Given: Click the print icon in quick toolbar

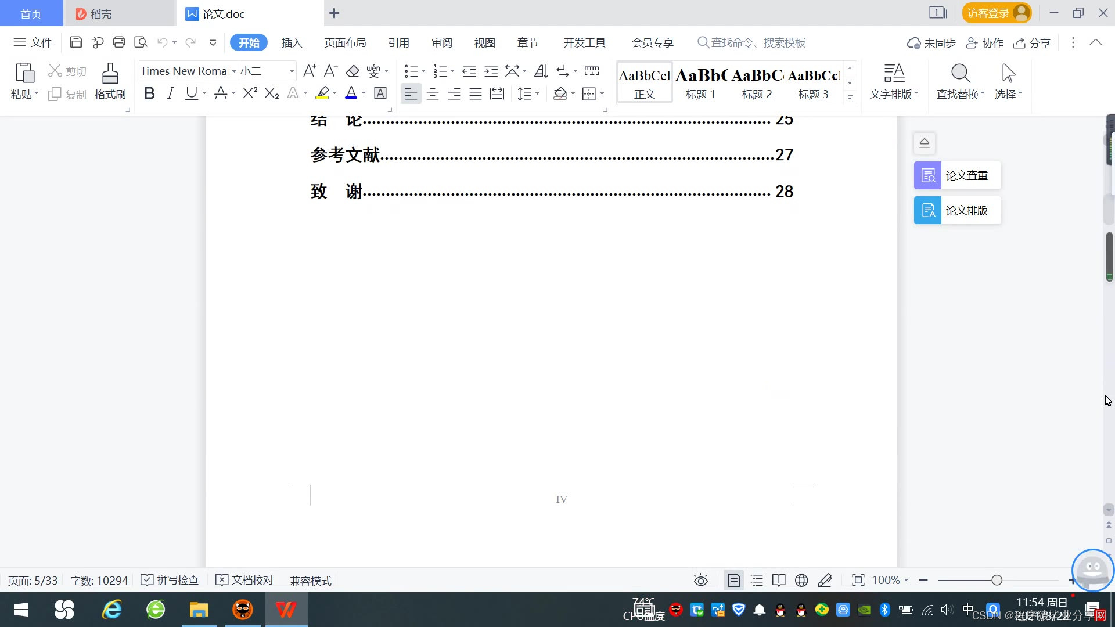Looking at the screenshot, I should point(119,42).
